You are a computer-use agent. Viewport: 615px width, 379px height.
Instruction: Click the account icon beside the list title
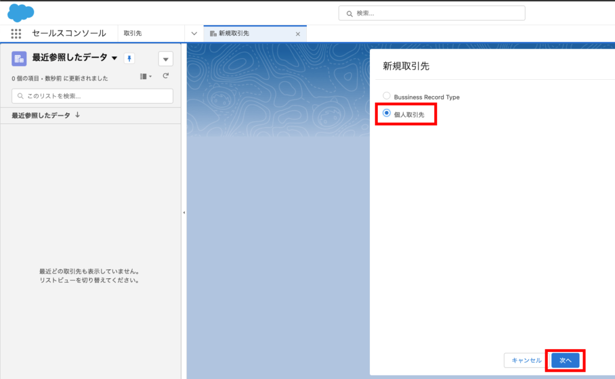[x=19, y=58]
